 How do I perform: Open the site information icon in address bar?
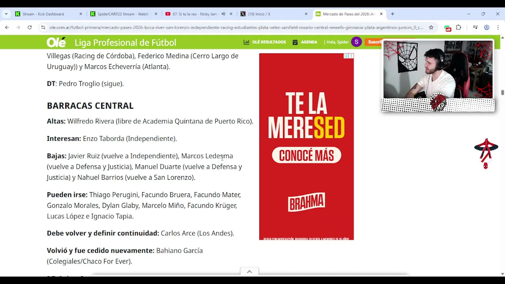pos(43,27)
